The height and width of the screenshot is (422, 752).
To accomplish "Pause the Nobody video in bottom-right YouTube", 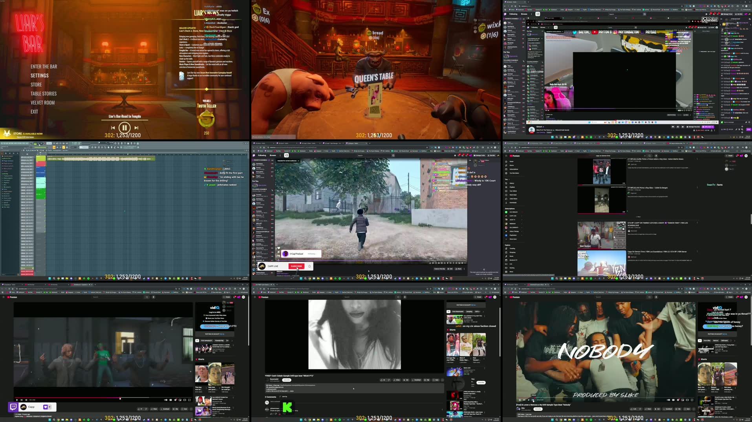I will pos(520,400).
